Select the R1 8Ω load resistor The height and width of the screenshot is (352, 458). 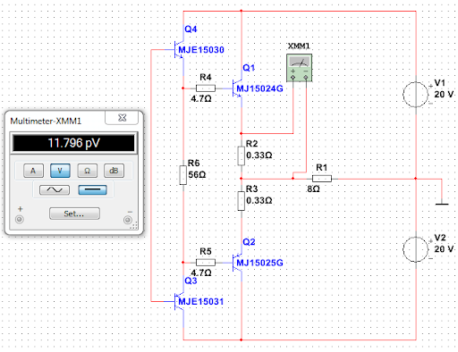pyautogui.click(x=322, y=179)
